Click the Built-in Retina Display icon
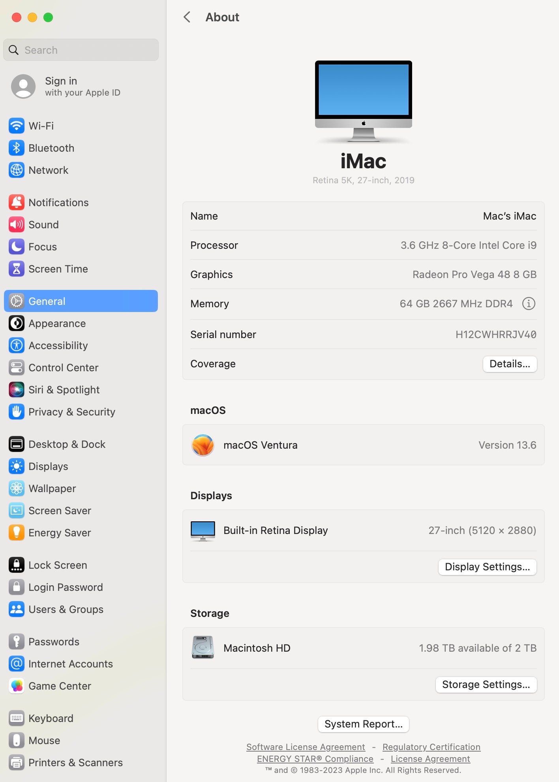The width and height of the screenshot is (559, 782). pyautogui.click(x=203, y=531)
